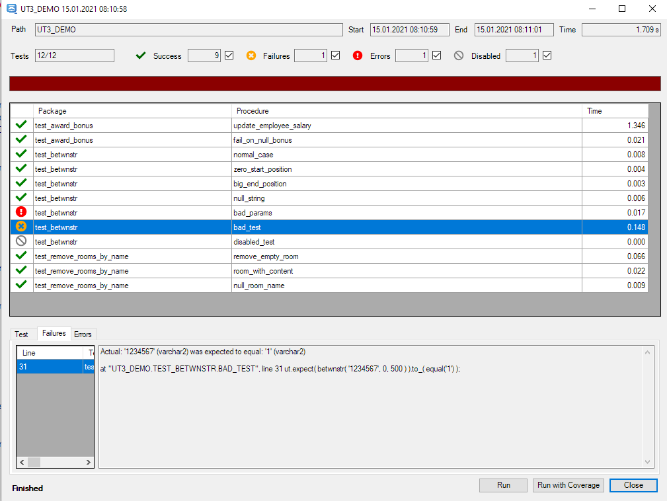Select the bad_params procedure cell

coord(407,213)
